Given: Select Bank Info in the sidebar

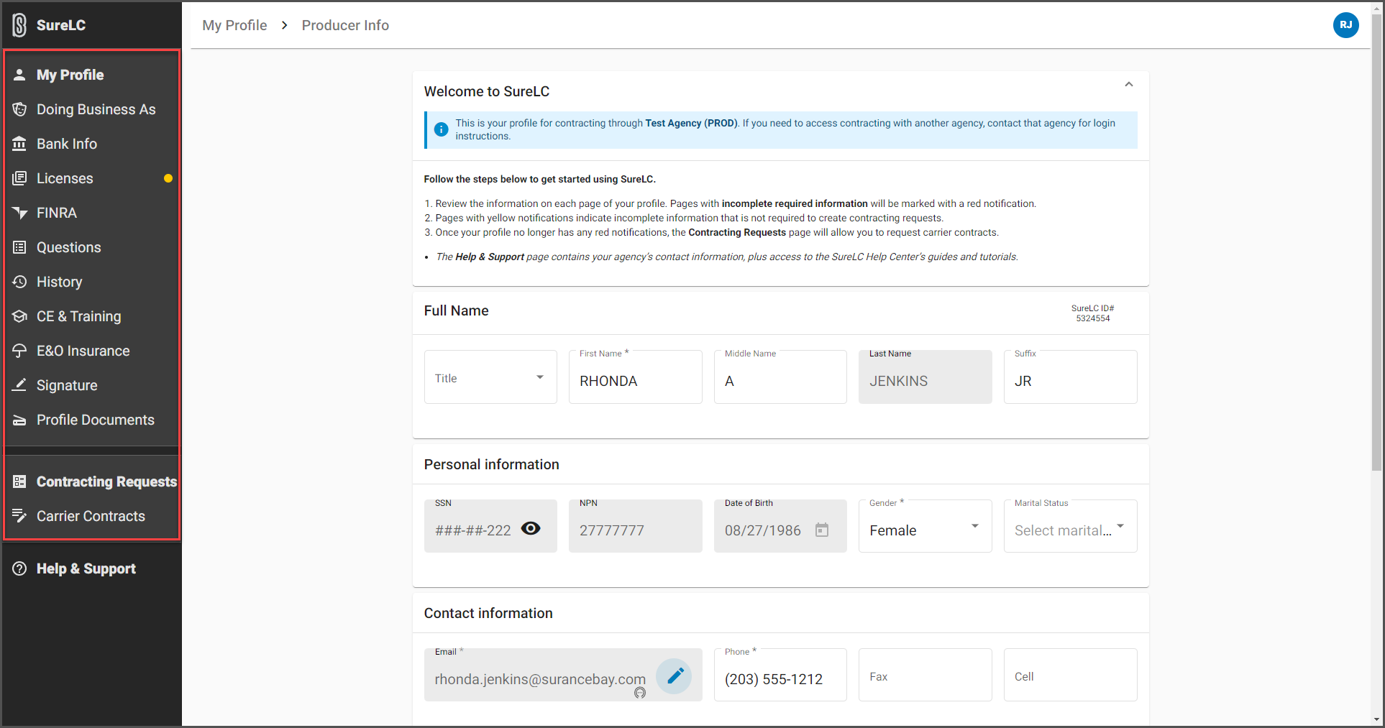Looking at the screenshot, I should [91, 144].
